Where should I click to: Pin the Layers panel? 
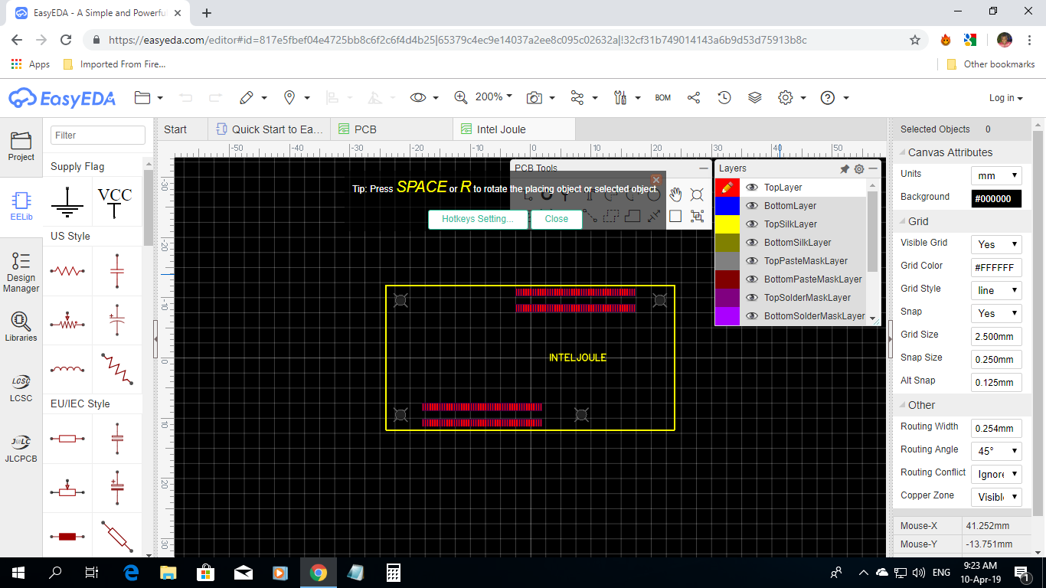pos(845,168)
